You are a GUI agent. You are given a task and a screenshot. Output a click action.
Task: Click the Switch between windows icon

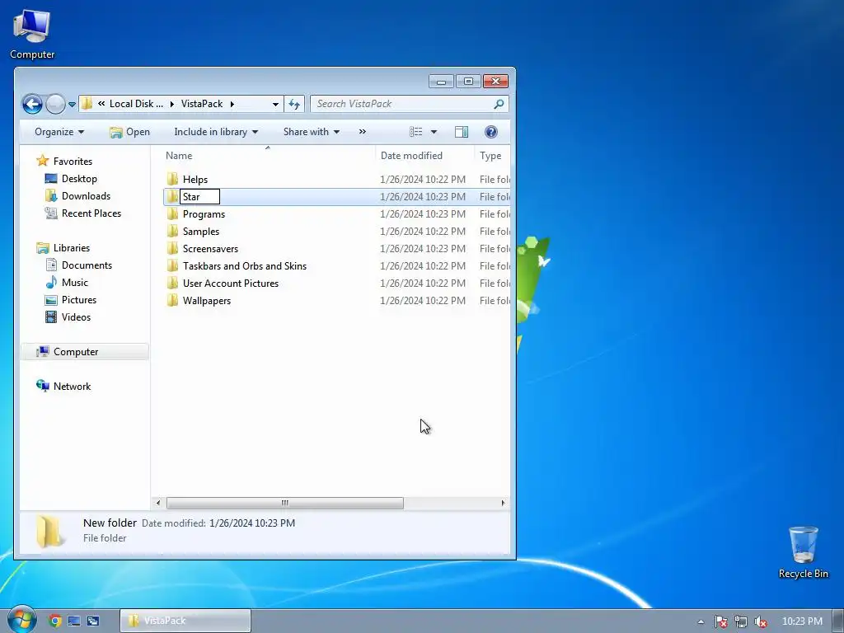tap(93, 621)
